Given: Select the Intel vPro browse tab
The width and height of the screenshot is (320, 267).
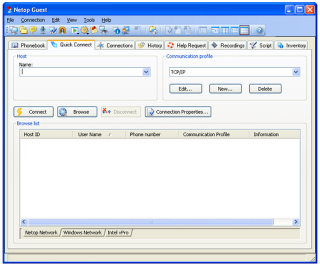Looking at the screenshot, I should [118, 233].
